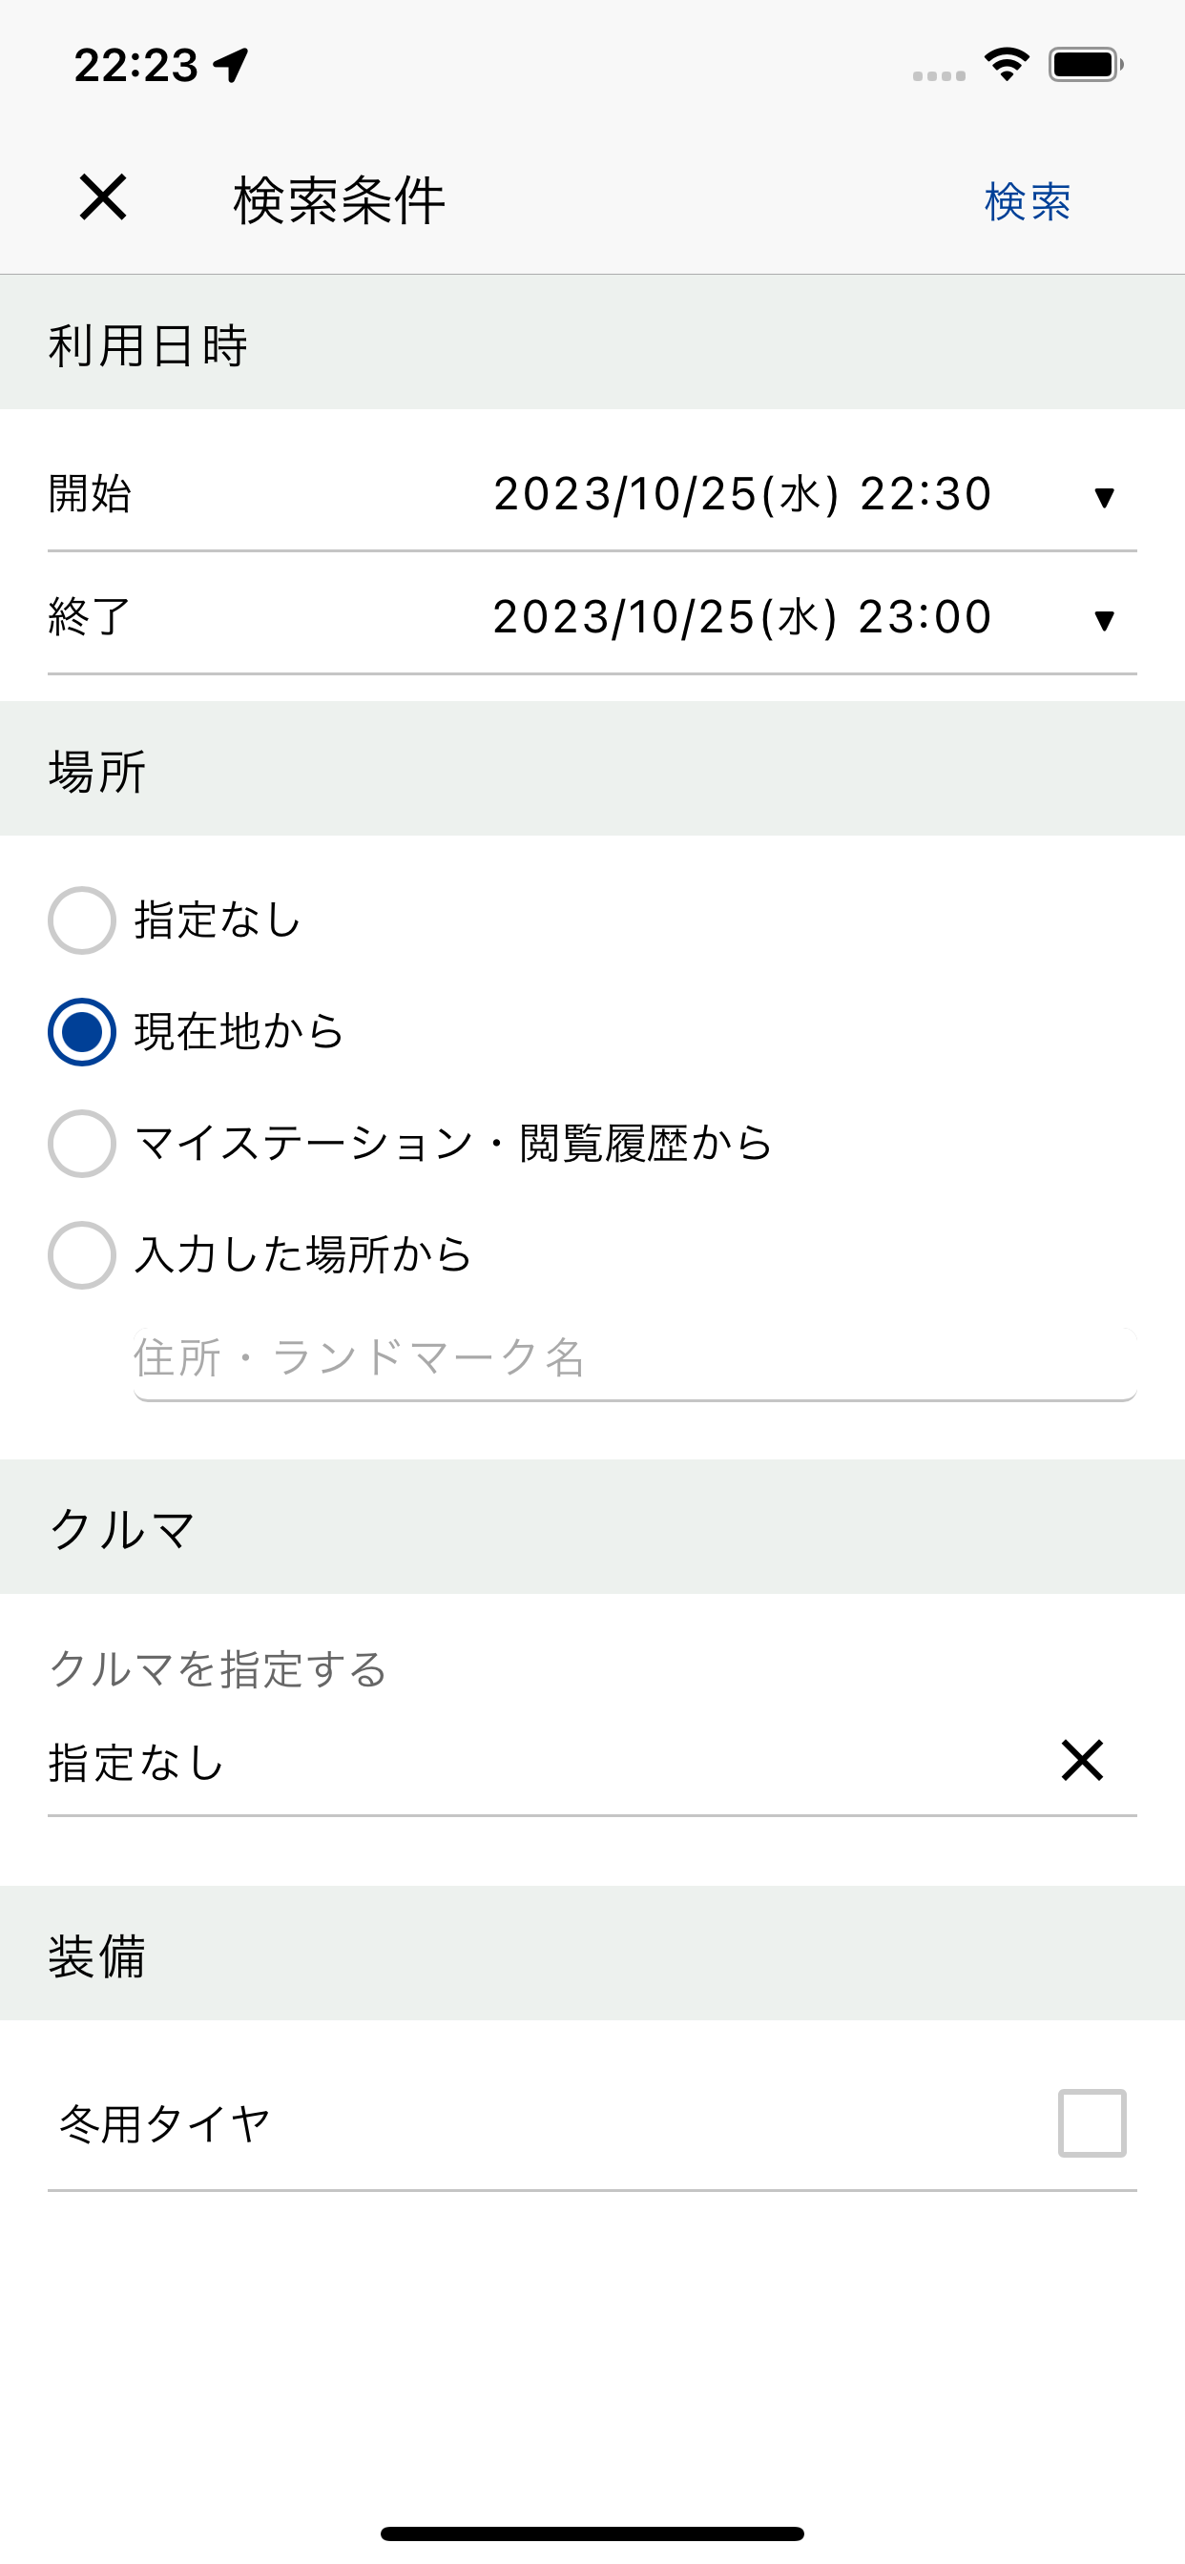Tap the 検索 link to search
Image resolution: width=1185 pixels, height=2564 pixels.
tap(1027, 201)
